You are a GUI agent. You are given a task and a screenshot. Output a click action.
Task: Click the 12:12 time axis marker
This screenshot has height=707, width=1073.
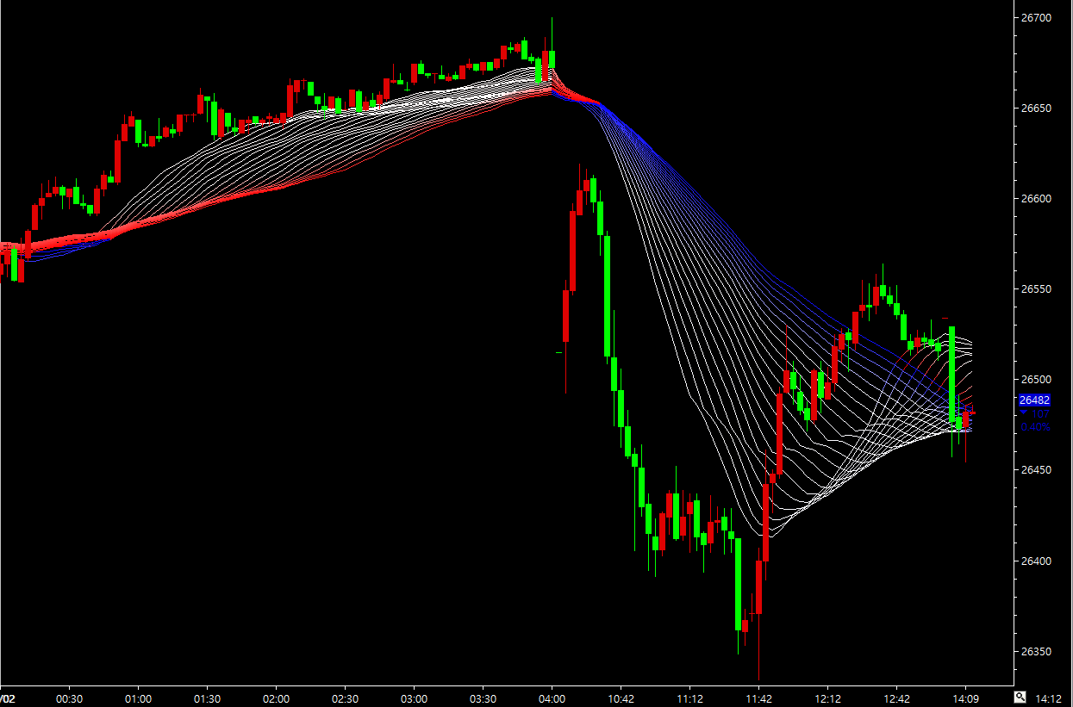(827, 698)
